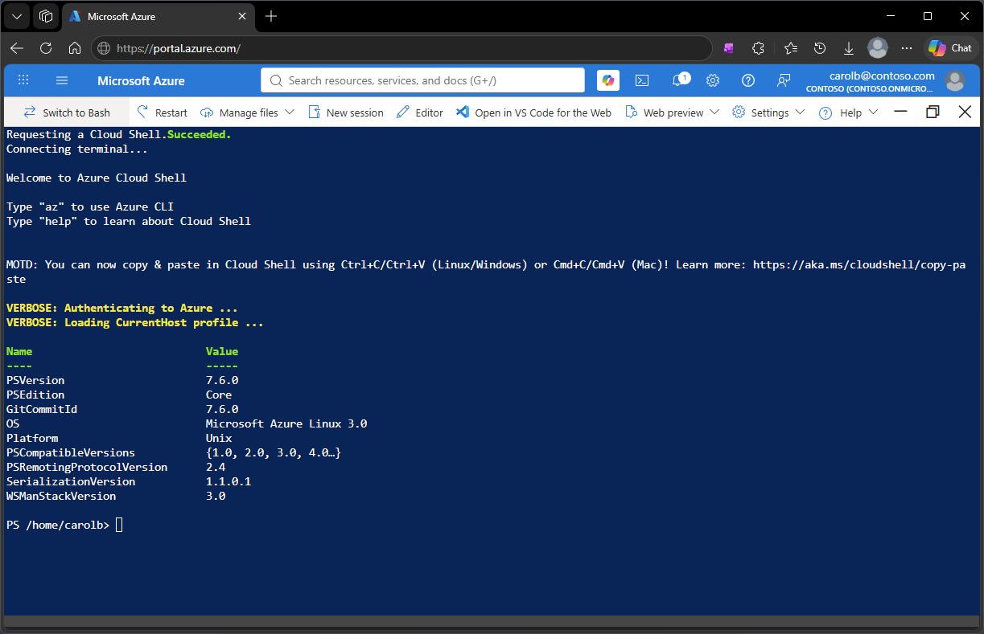Click the 'Microsoft Azure Linux 3.0' text
The image size is (984, 634).
(286, 423)
